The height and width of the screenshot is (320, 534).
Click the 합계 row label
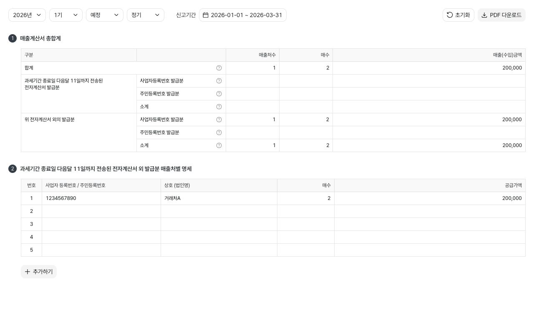29,68
